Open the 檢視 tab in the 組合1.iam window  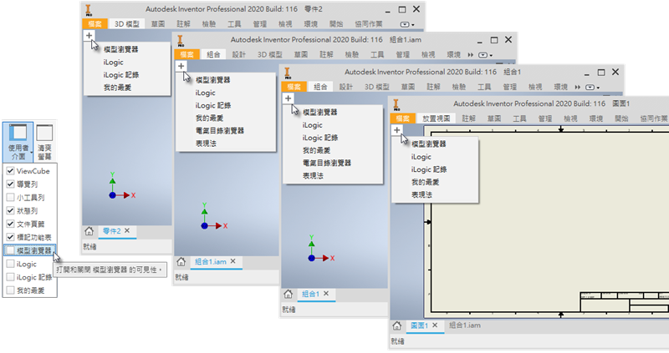point(428,54)
